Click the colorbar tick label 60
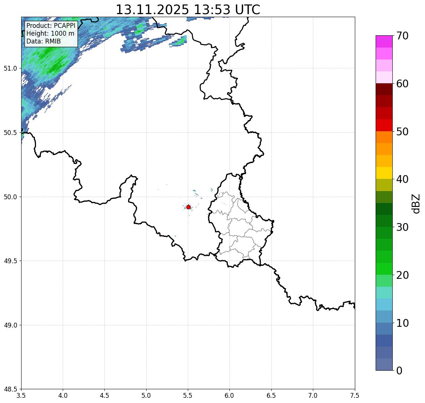The width and height of the screenshot is (425, 403). (402, 84)
